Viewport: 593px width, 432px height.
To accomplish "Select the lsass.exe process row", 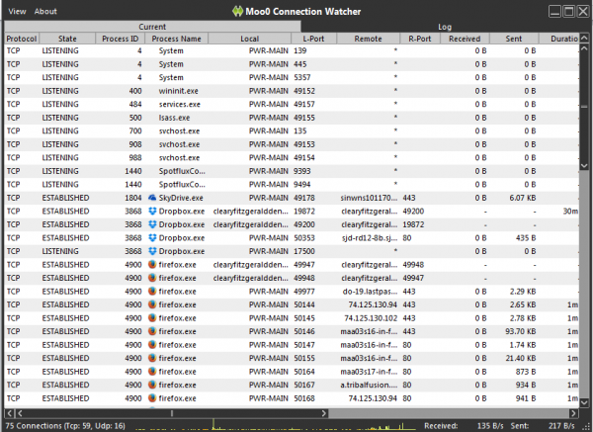I will click(x=292, y=118).
